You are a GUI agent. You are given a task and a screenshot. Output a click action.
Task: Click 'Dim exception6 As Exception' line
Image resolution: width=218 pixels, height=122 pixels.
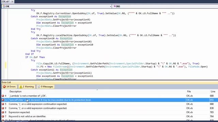coord(65,76)
